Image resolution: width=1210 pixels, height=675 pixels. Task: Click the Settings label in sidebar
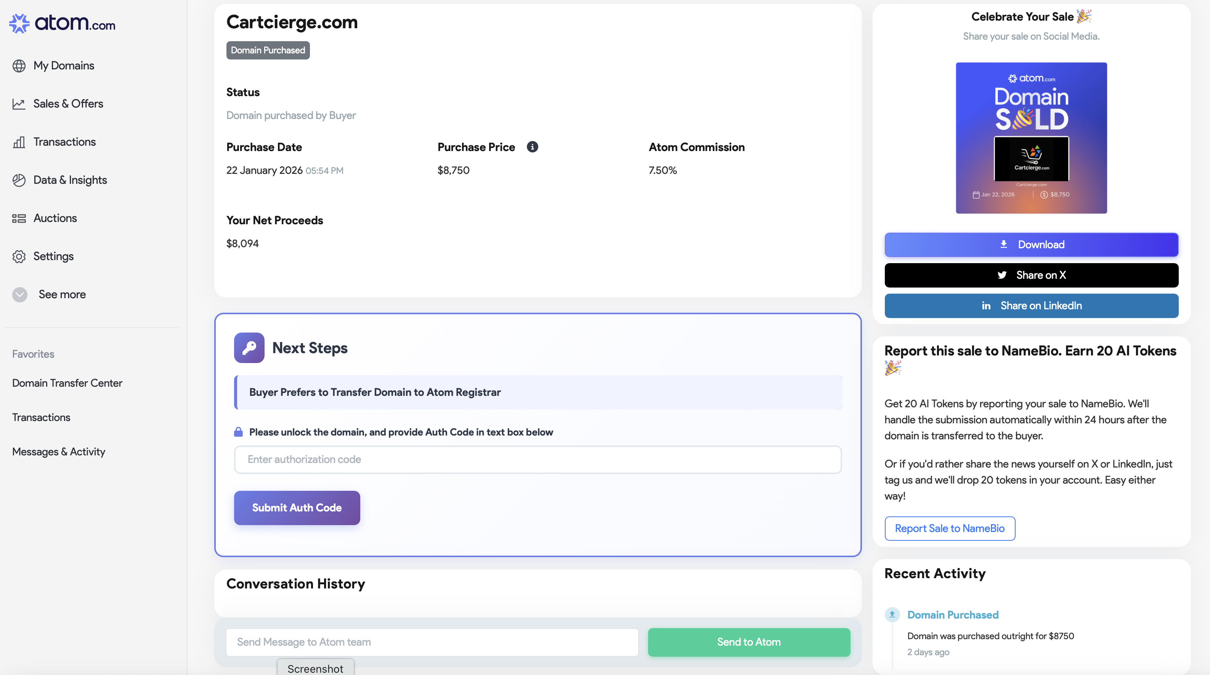53,257
